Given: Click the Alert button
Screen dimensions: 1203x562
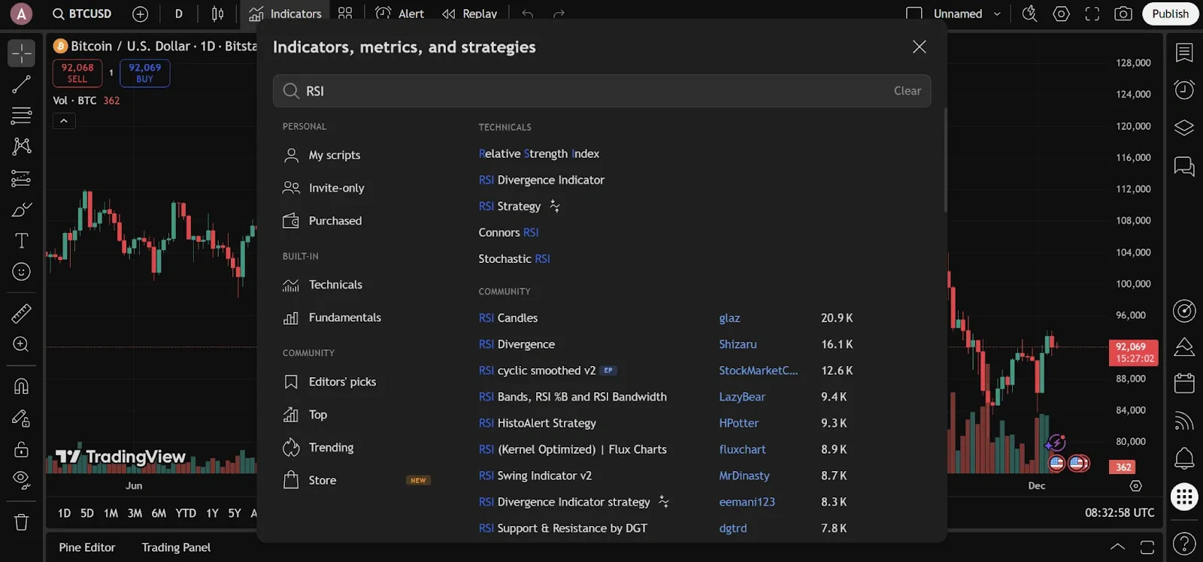Looking at the screenshot, I should (400, 14).
